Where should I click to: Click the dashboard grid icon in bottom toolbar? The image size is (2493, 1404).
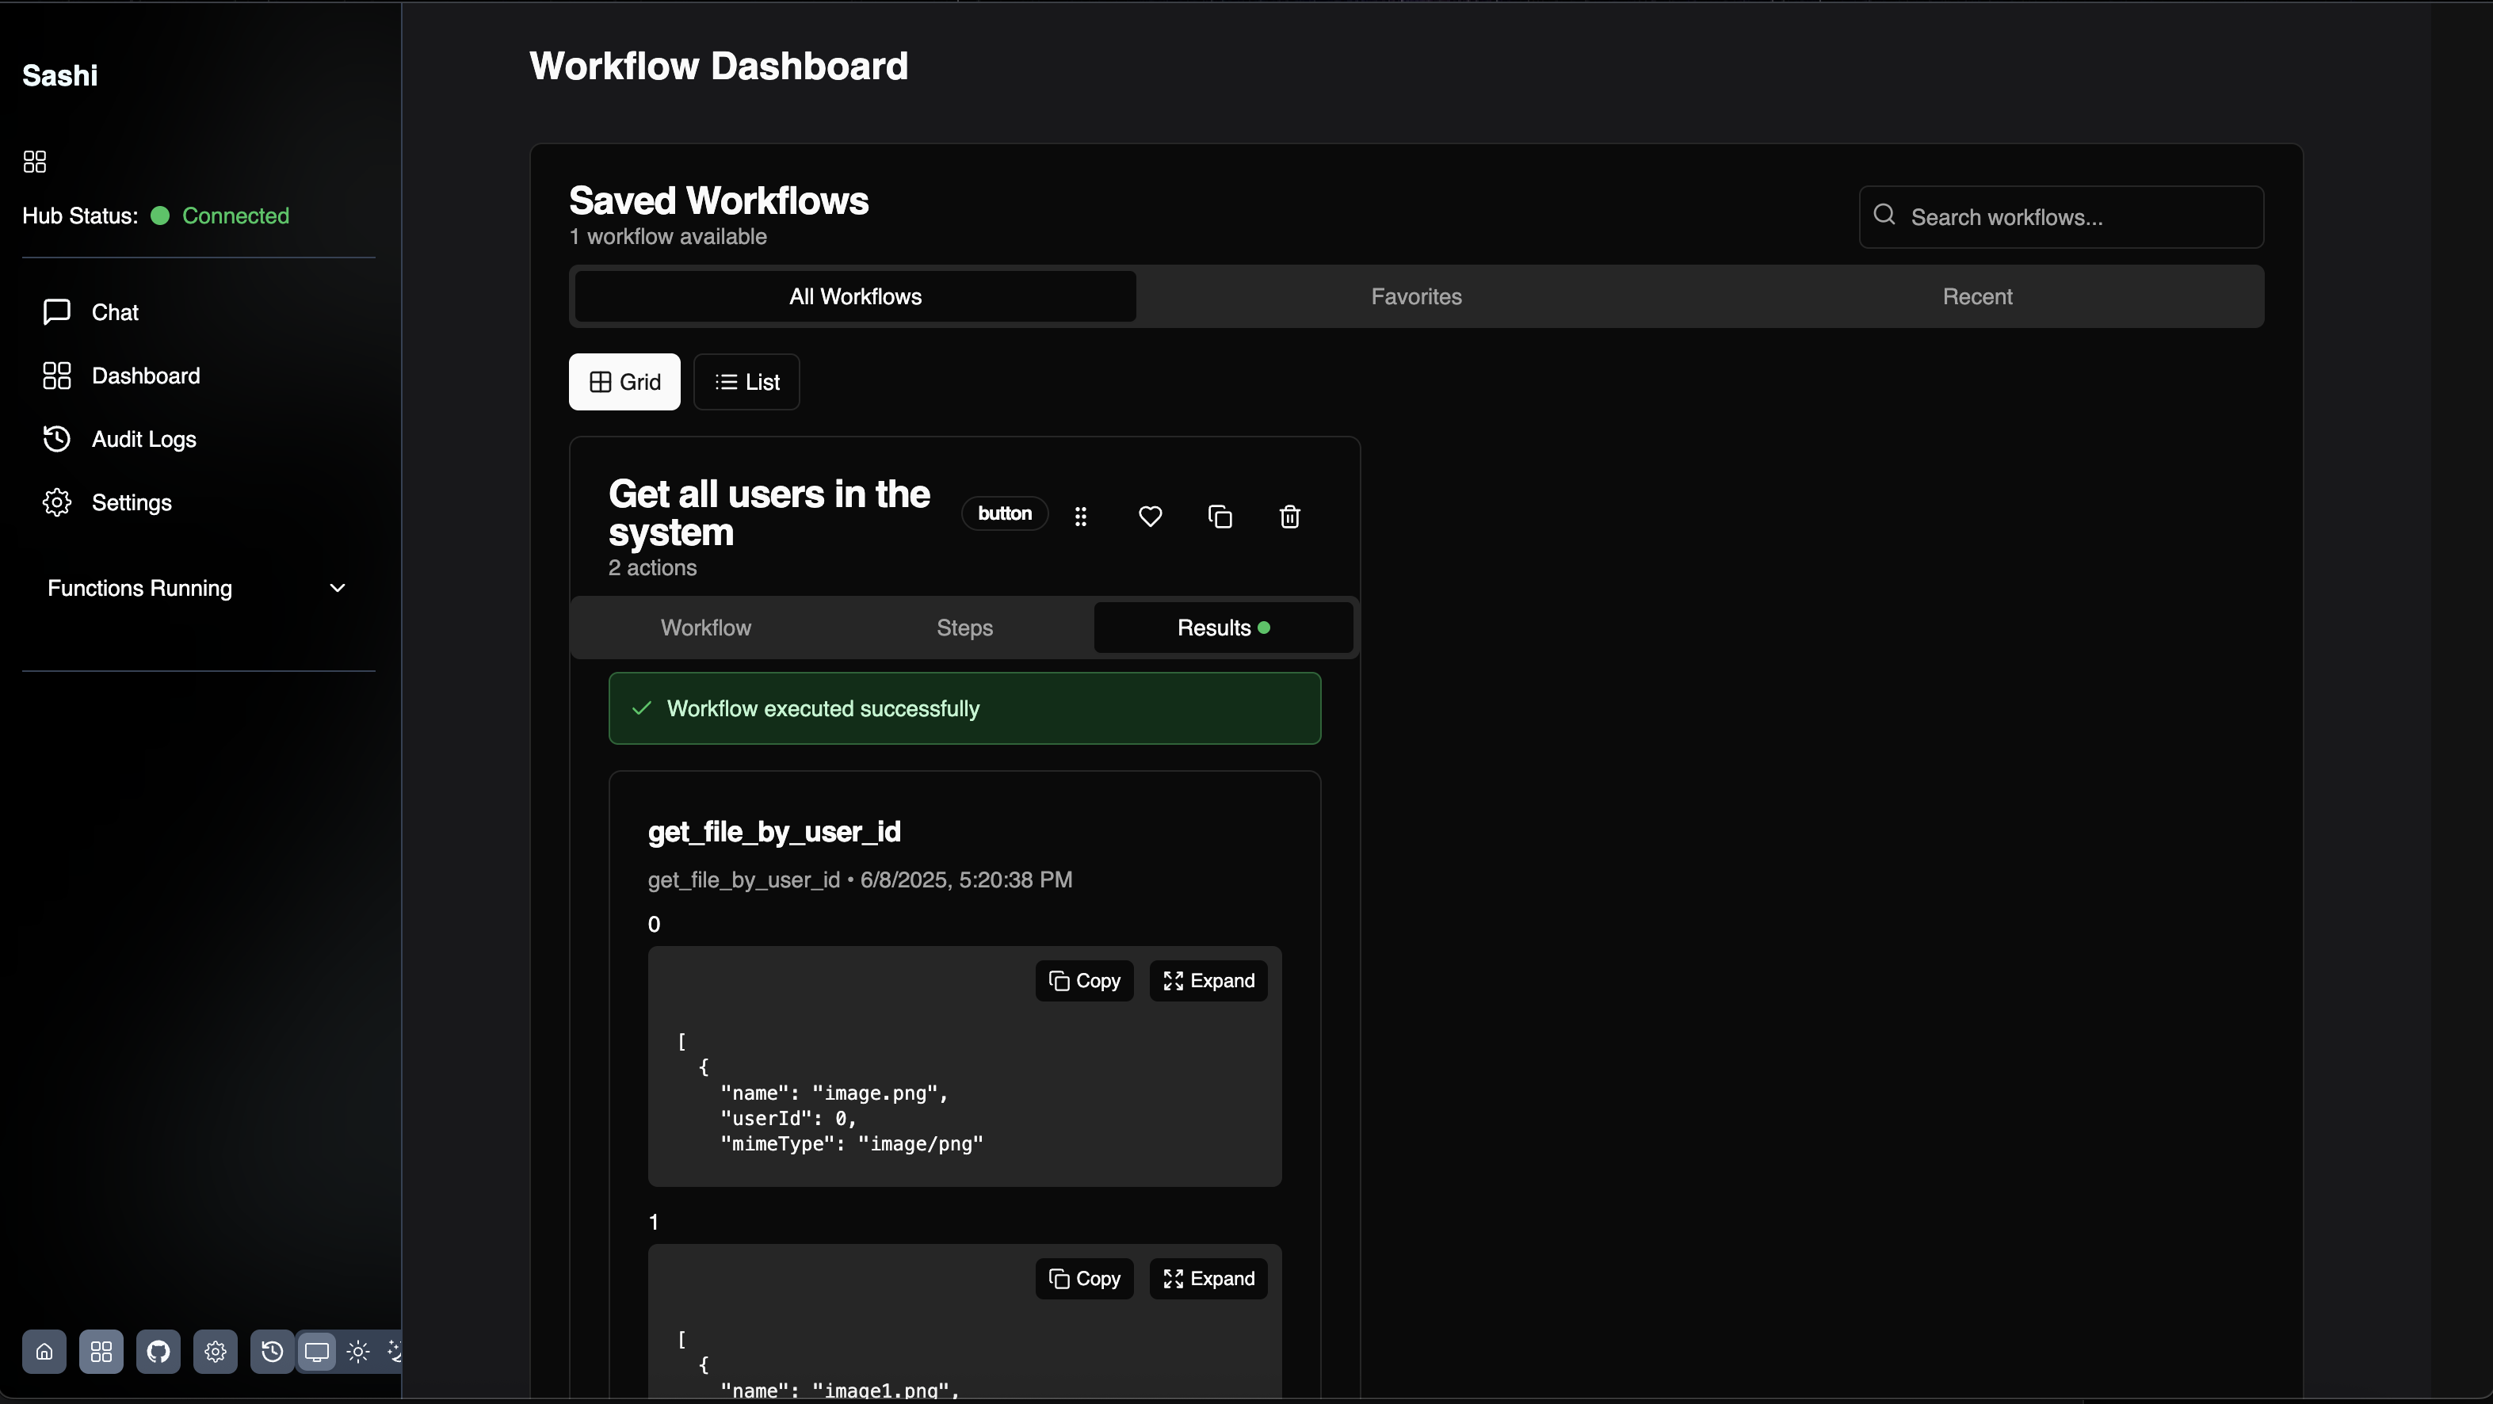[x=101, y=1352]
